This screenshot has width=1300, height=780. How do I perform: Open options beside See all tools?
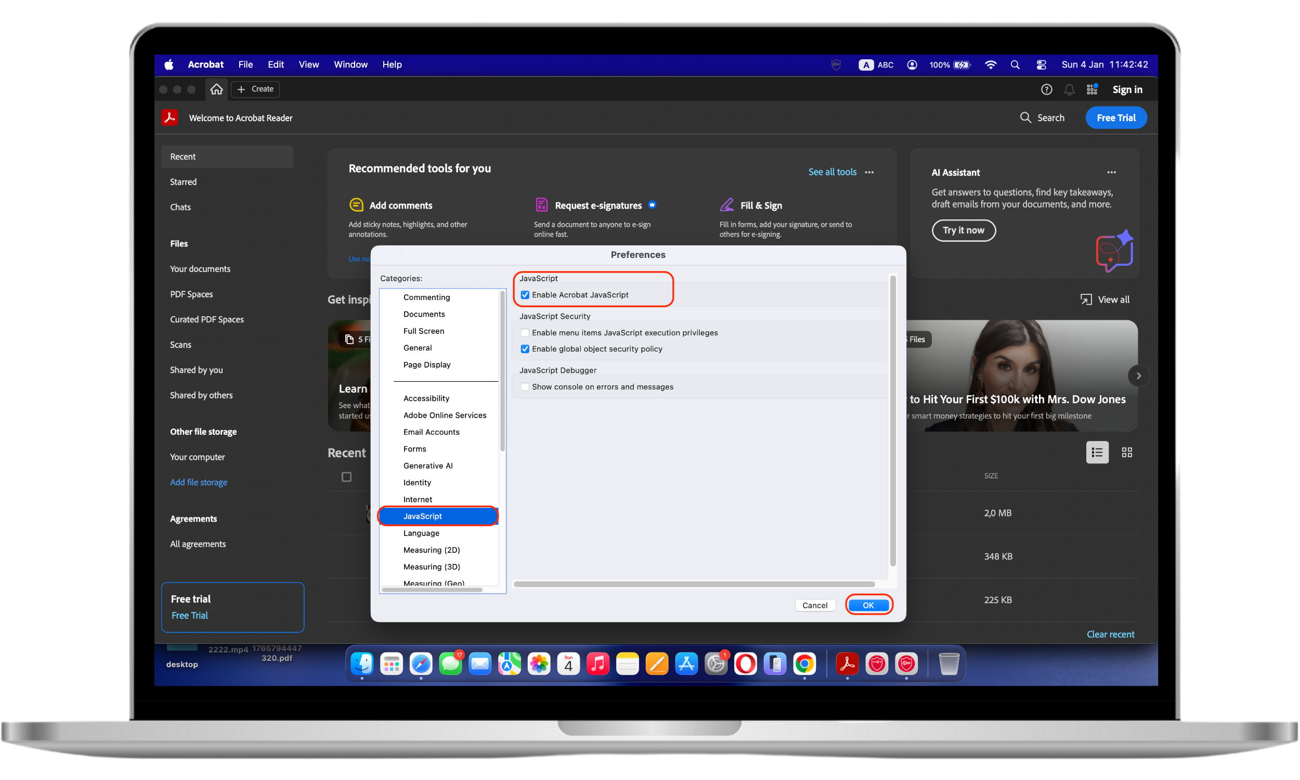869,173
